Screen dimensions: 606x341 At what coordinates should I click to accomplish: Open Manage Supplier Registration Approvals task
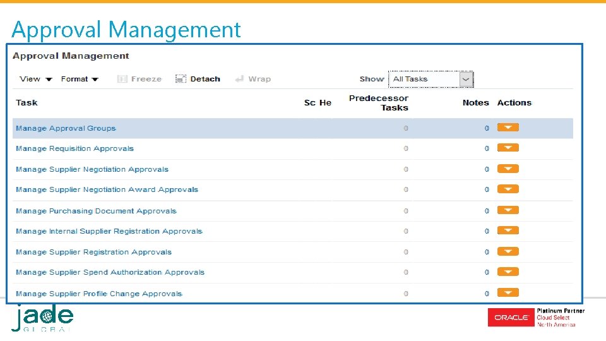(x=93, y=252)
